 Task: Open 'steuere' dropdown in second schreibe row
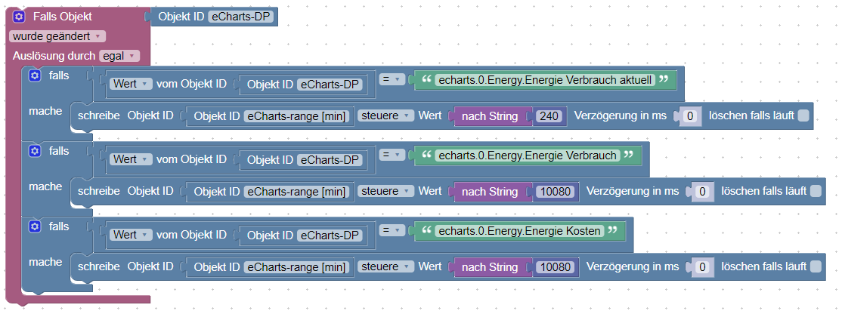point(386,192)
